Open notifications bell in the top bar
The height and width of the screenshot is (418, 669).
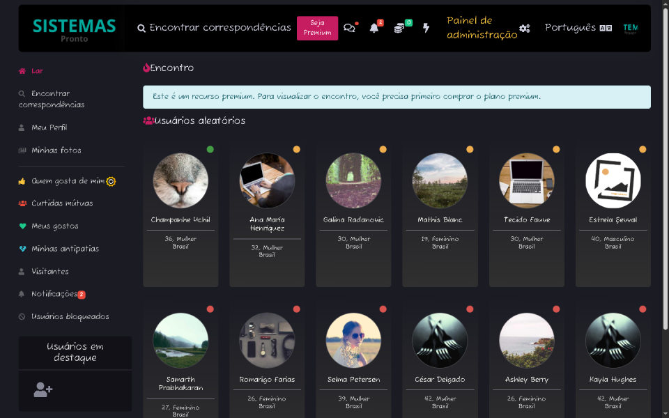(375, 28)
